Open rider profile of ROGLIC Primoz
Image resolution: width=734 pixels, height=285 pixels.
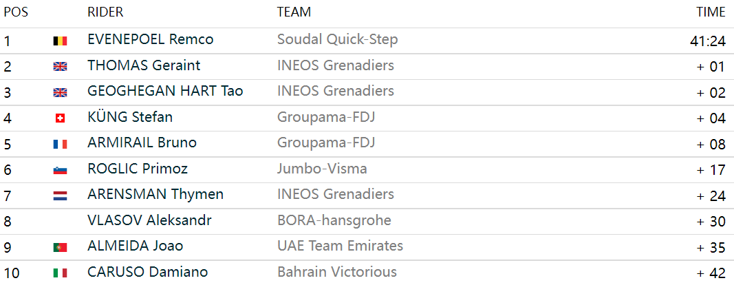(138, 168)
